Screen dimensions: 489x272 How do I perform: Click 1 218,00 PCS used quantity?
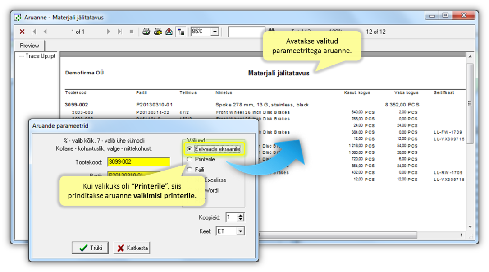(362, 146)
